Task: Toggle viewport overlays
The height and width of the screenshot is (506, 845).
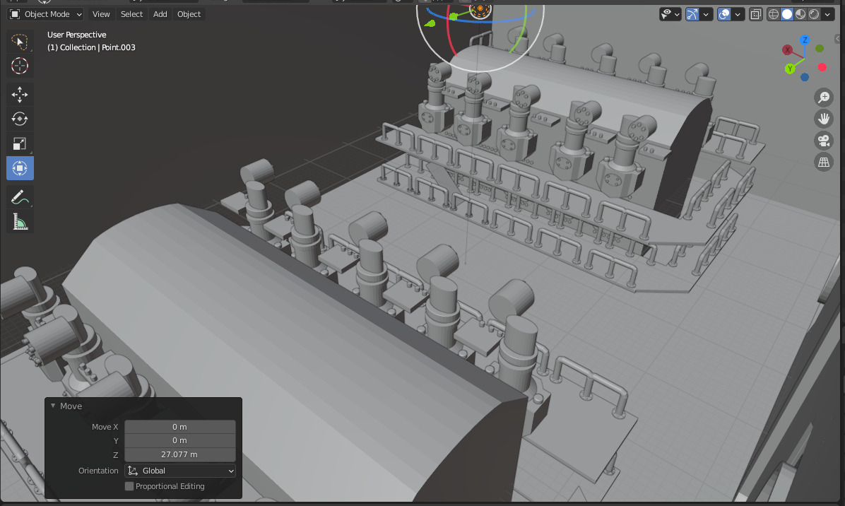Action: click(724, 15)
